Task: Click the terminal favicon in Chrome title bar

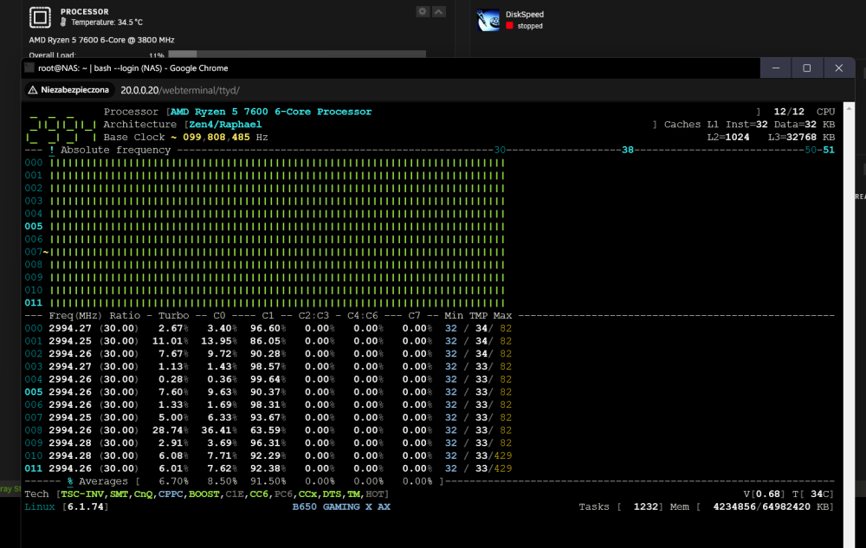Action: pyautogui.click(x=29, y=68)
